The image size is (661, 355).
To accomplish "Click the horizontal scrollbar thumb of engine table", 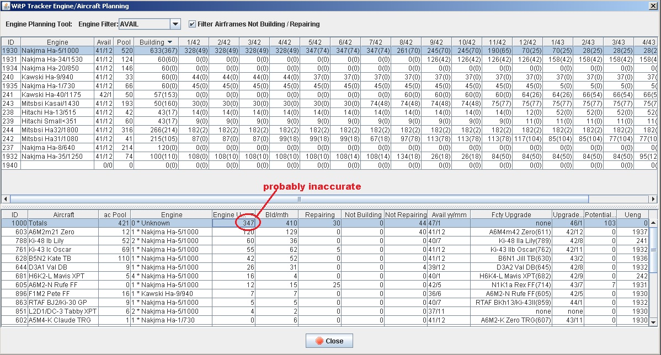I will pos(298,199).
